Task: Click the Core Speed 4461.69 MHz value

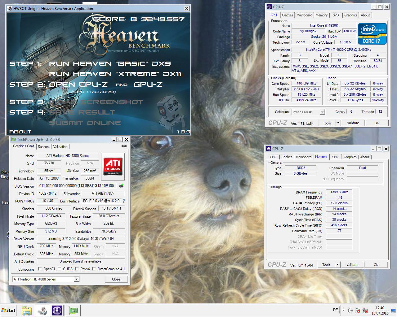Action: click(306, 83)
